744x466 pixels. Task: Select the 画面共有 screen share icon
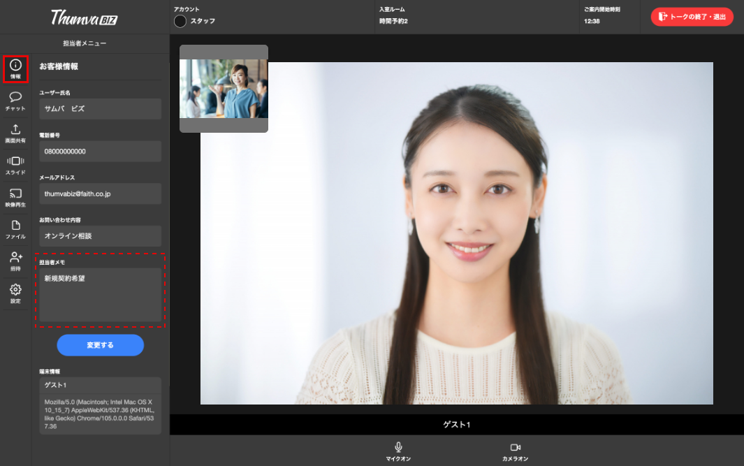[15, 133]
